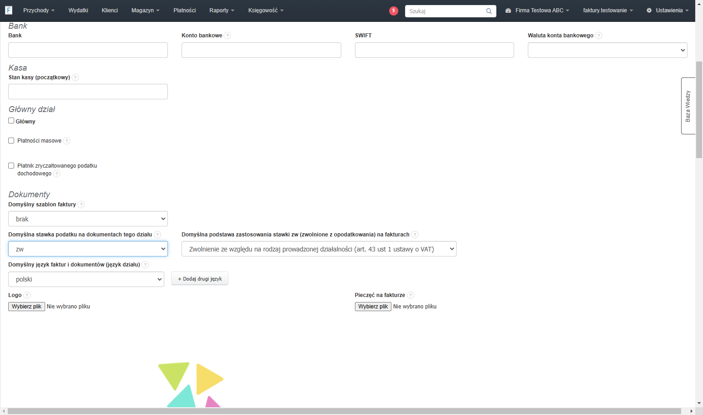Viewport: 703px width, 415px height.
Task: Click the horizontal scrollbar at the bottom
Action: click(x=344, y=411)
